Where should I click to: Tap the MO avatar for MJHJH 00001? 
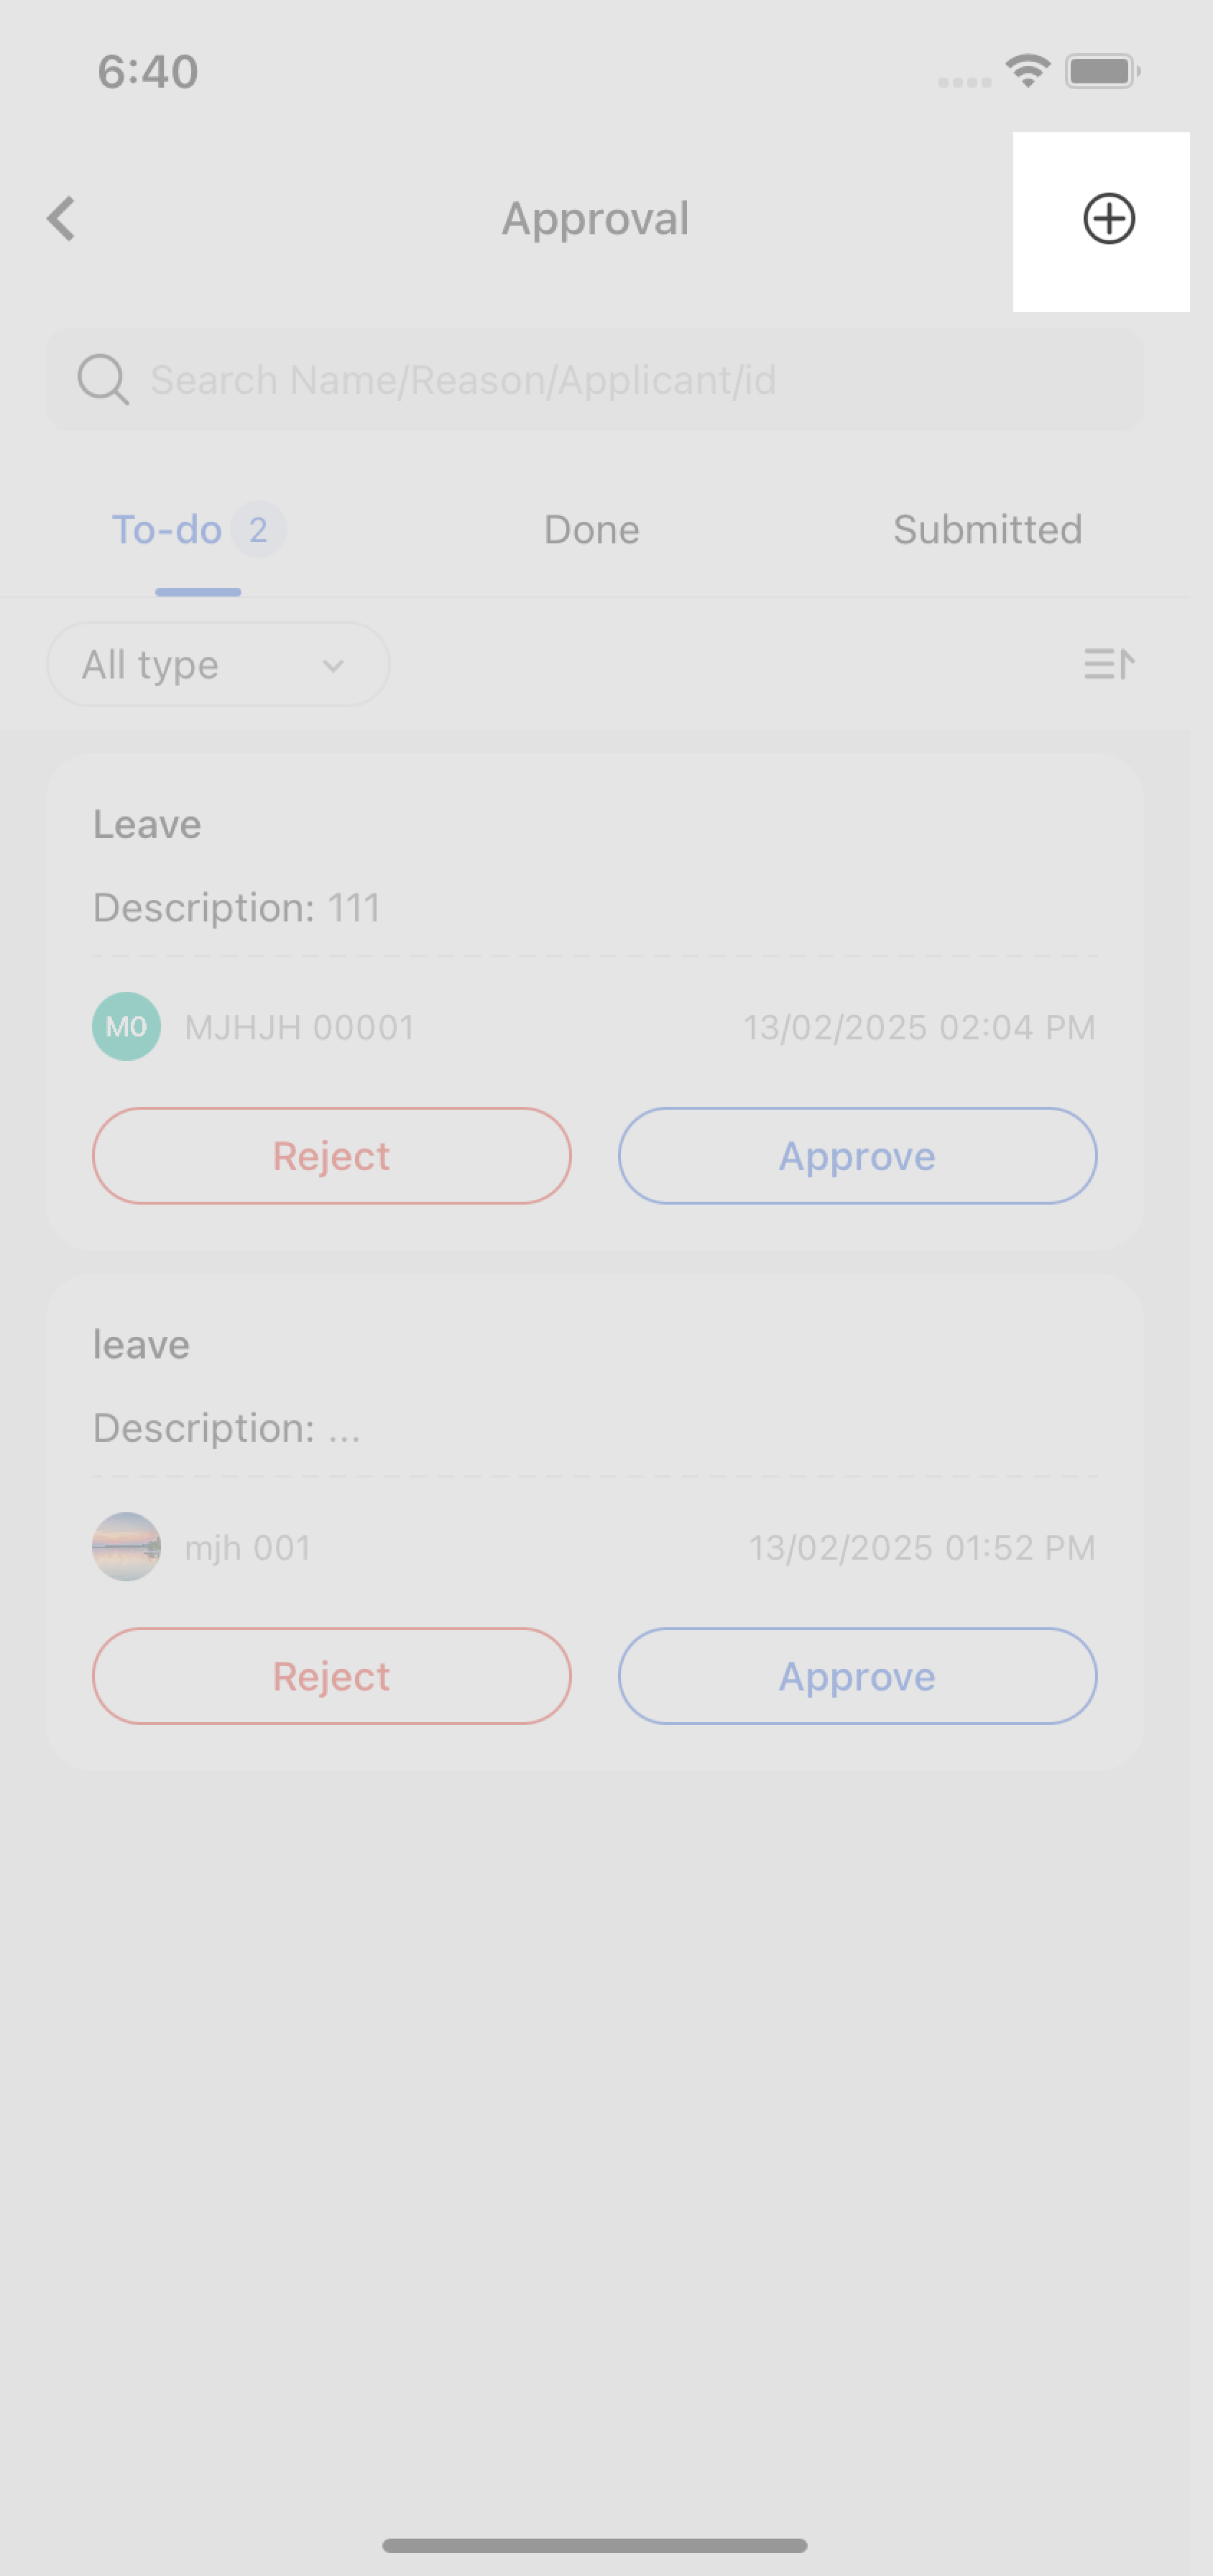(x=127, y=1027)
